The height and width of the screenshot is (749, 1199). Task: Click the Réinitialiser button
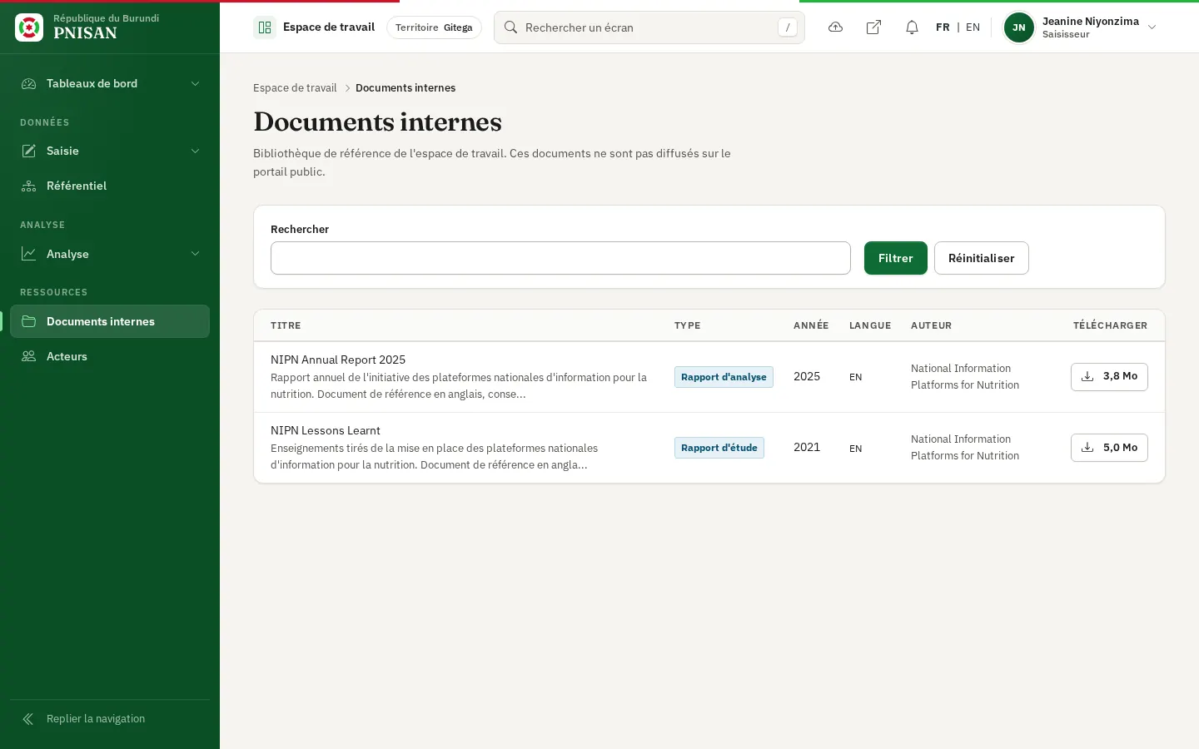[x=982, y=258]
